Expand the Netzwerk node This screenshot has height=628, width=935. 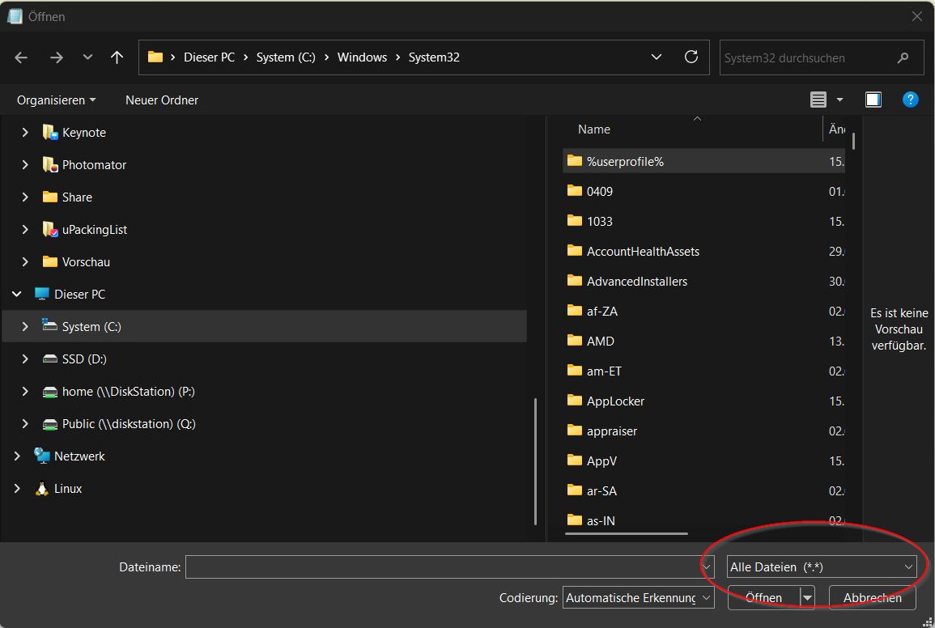coord(17,456)
